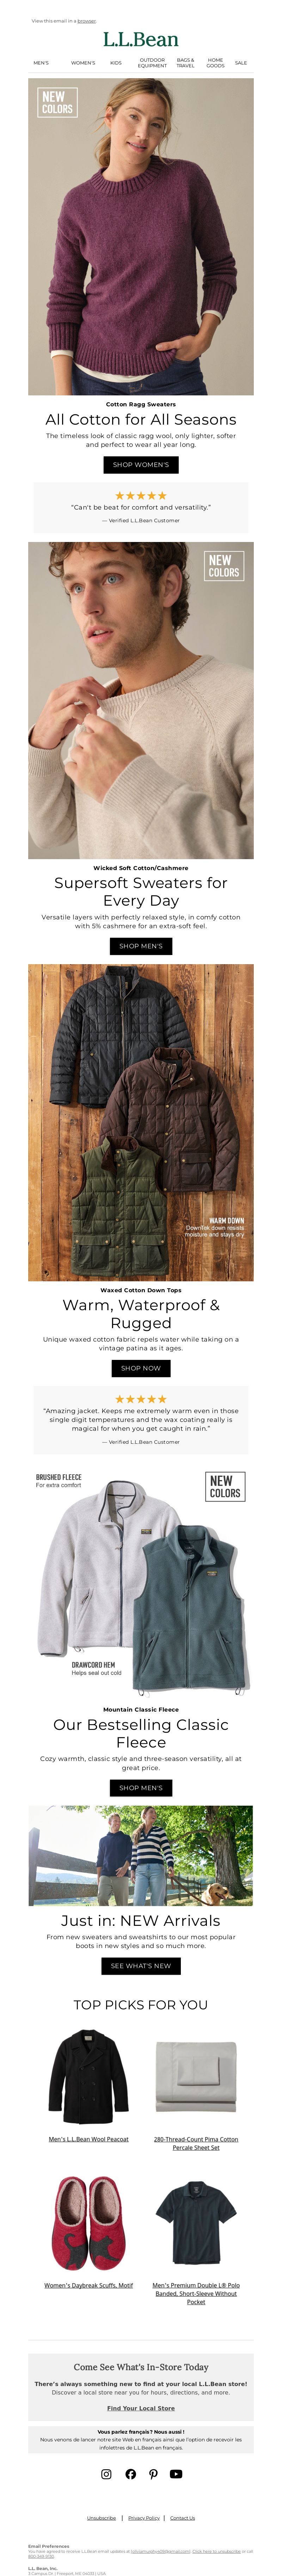Open 280-Thread-Count Pima Cotton Percale Sheet link
The width and height of the screenshot is (282, 2576).
196,2143
